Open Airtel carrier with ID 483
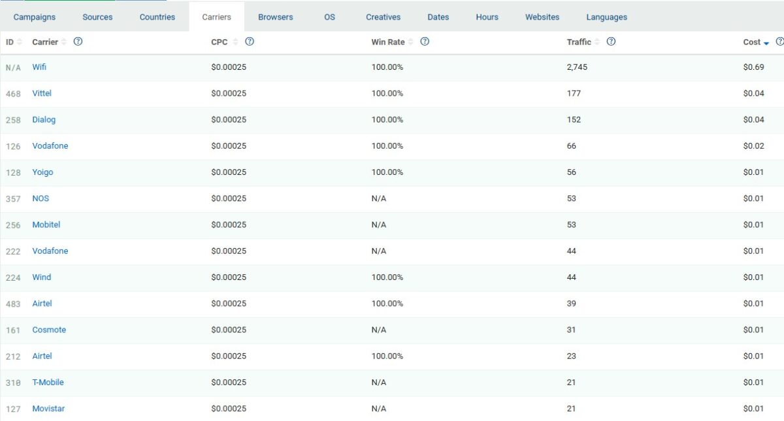Image resolution: width=784 pixels, height=421 pixels. point(42,304)
